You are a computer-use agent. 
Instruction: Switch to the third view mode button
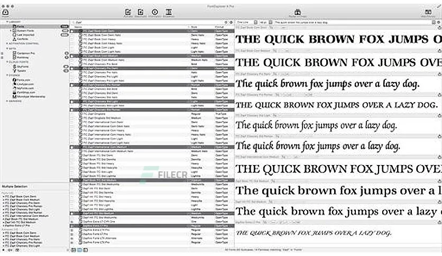[86, 250]
